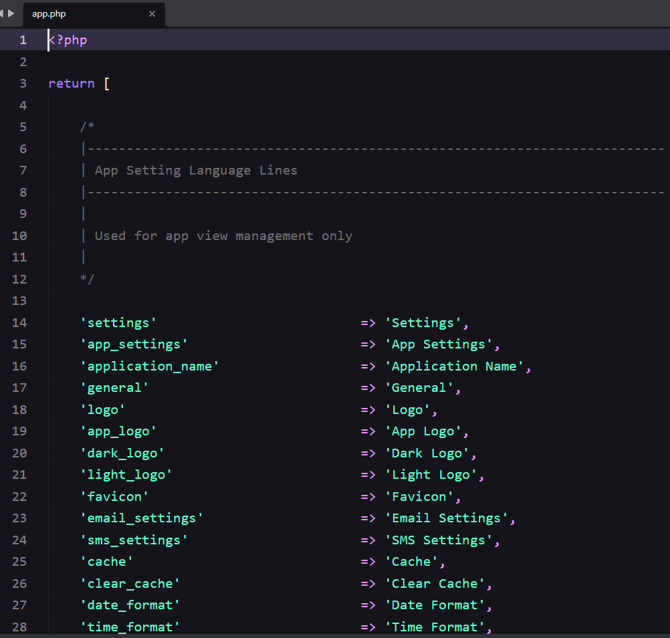Click the 'Clear Cache' value
The width and height of the screenshot is (670, 638).
[435, 583]
